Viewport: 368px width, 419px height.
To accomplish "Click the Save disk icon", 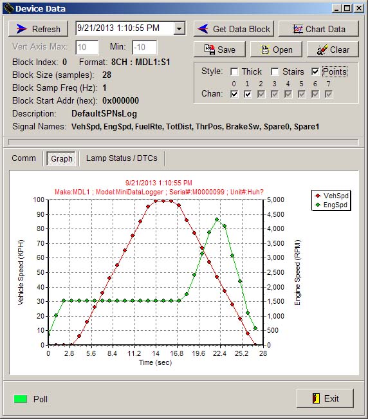I will pyautogui.click(x=209, y=50).
